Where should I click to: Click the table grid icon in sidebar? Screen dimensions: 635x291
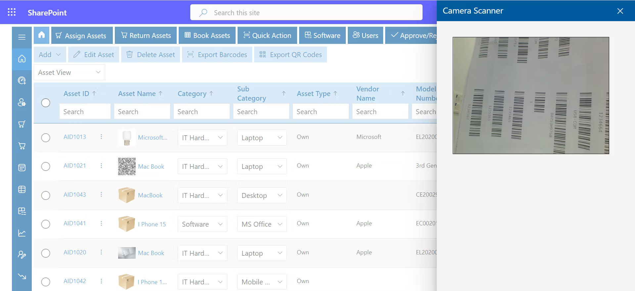point(22,189)
